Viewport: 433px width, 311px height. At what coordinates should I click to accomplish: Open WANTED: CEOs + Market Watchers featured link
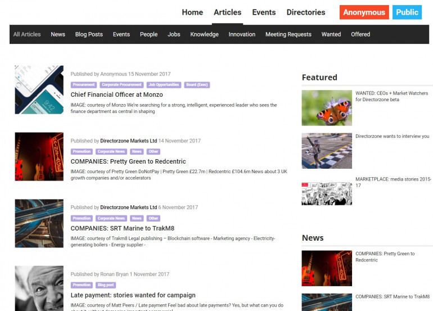pyautogui.click(x=391, y=96)
